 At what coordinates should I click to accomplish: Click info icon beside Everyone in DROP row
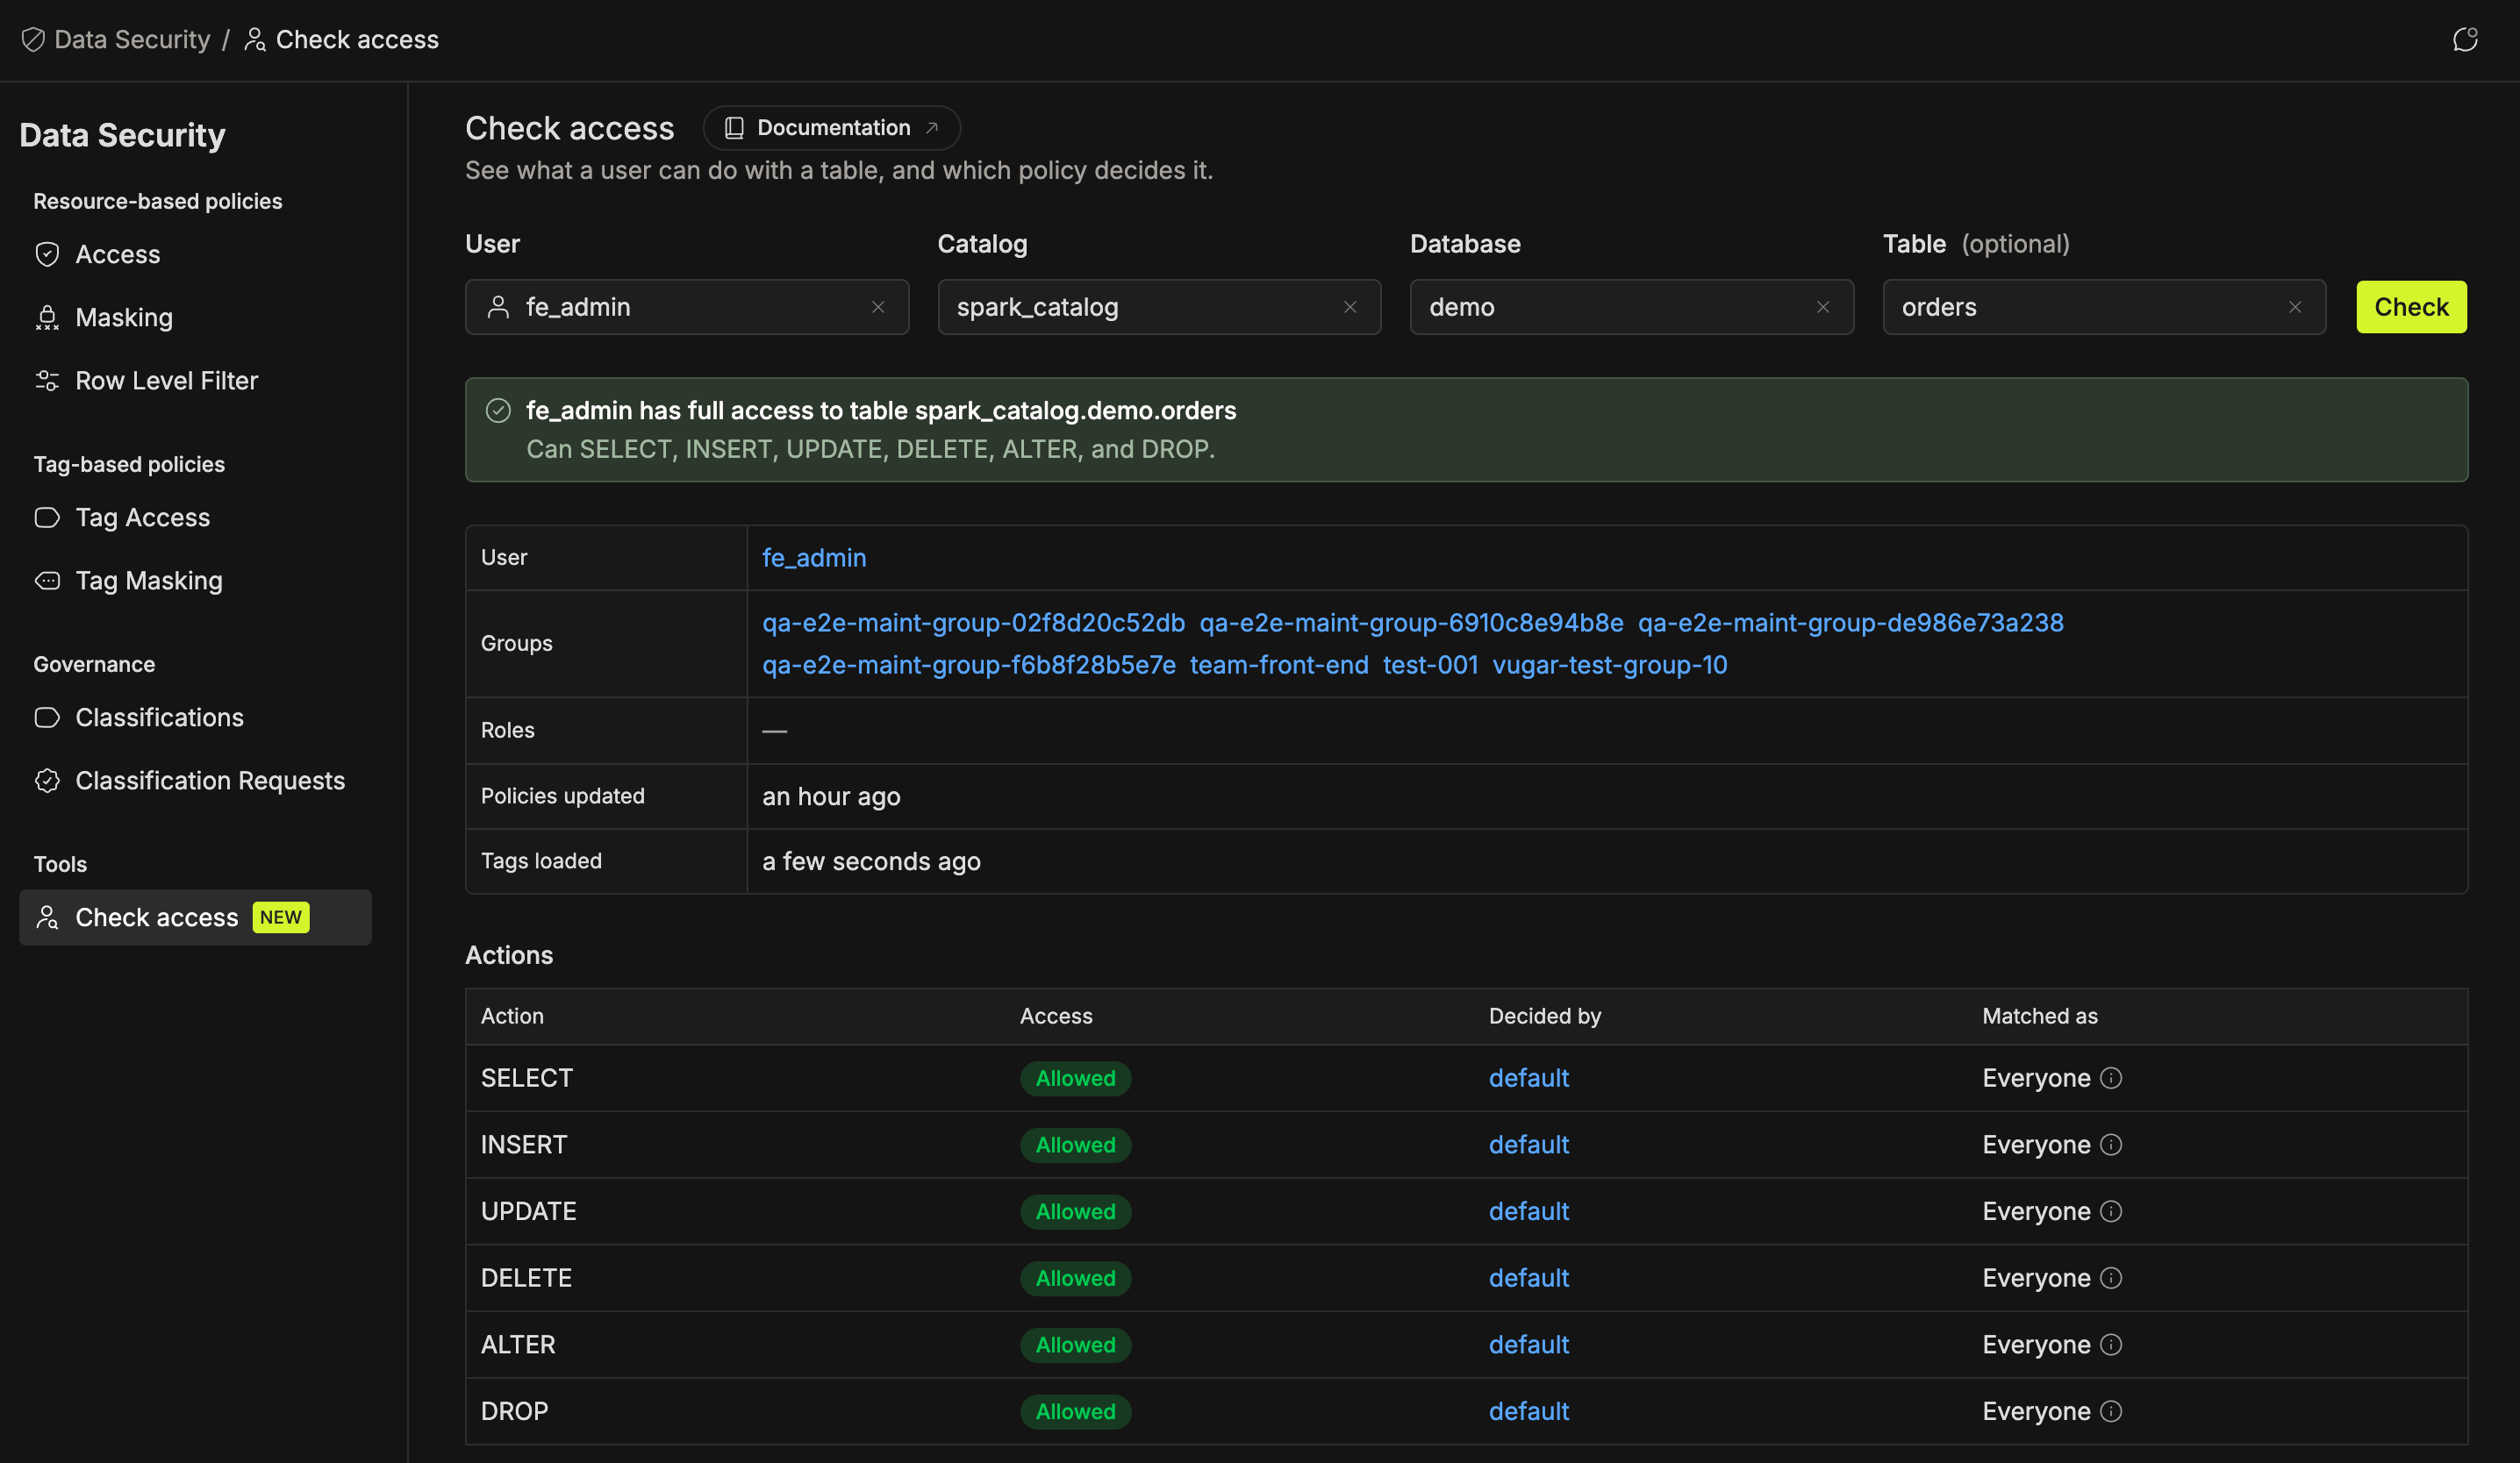tap(2111, 1411)
